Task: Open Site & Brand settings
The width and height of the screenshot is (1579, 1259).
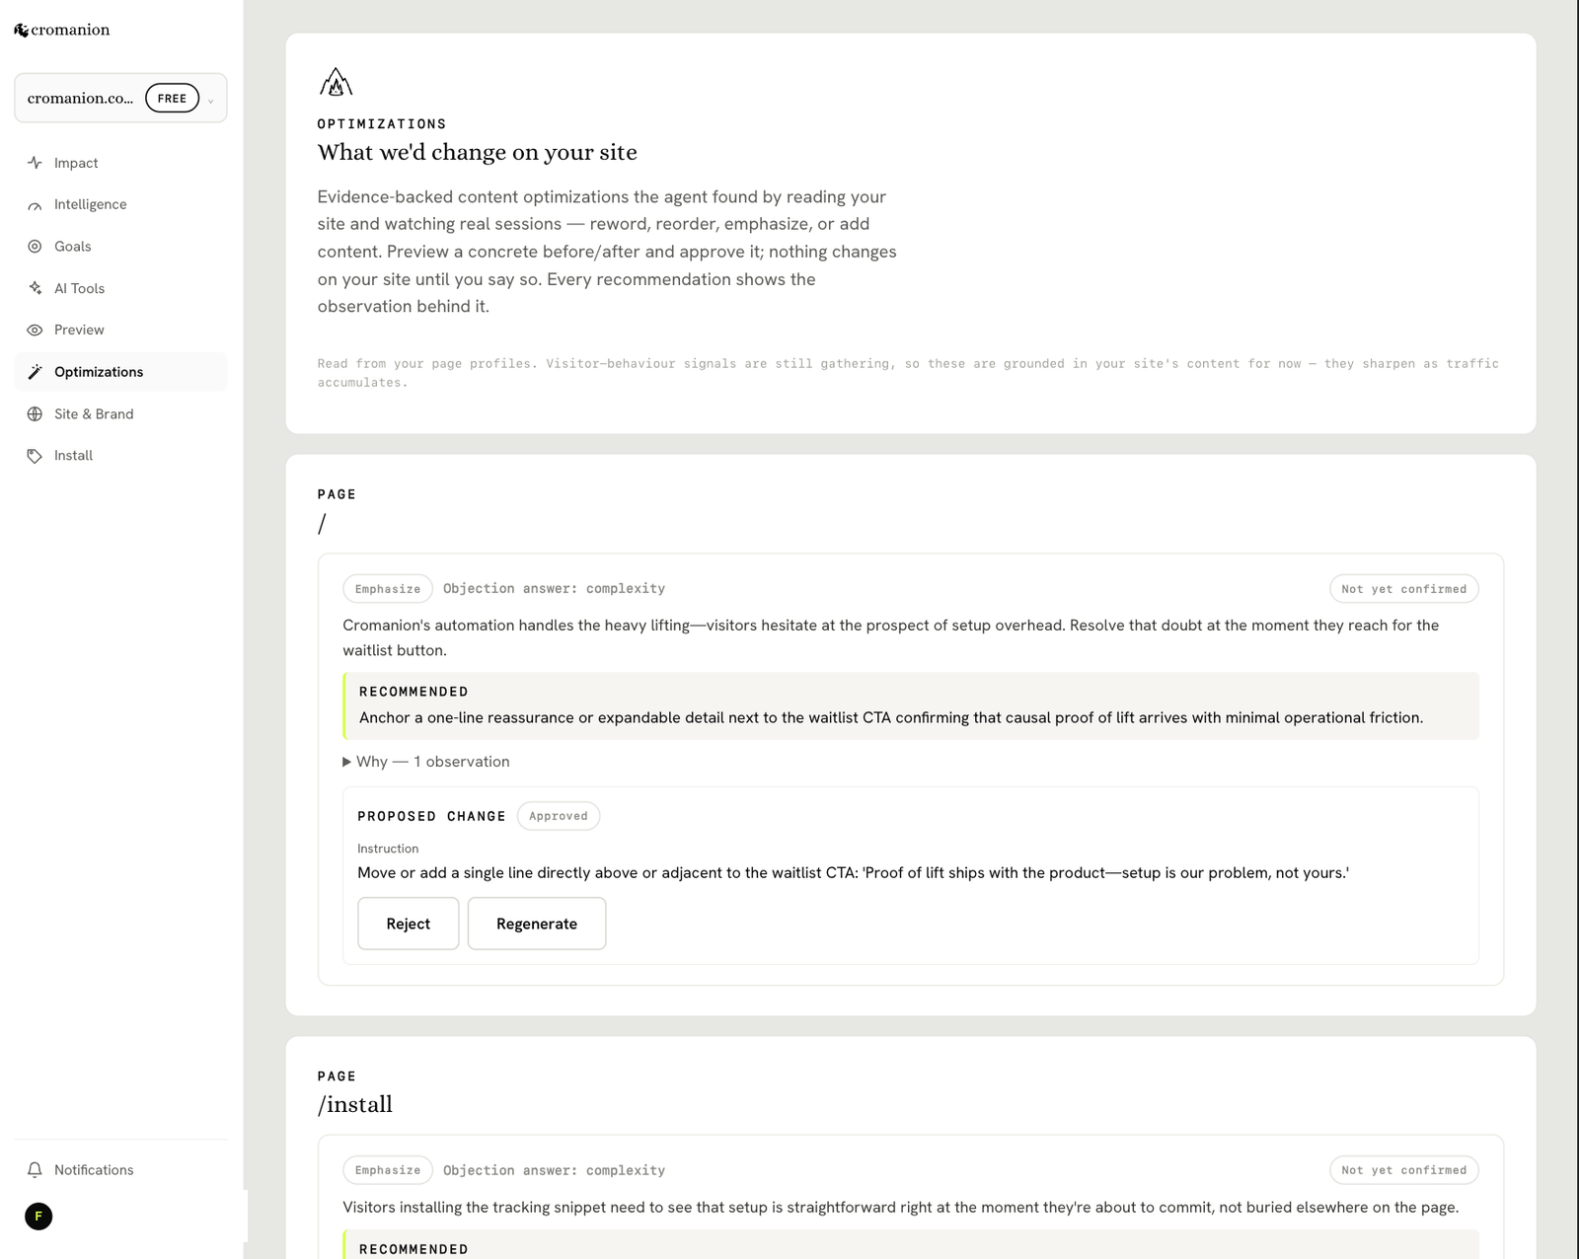Action: [x=120, y=413]
